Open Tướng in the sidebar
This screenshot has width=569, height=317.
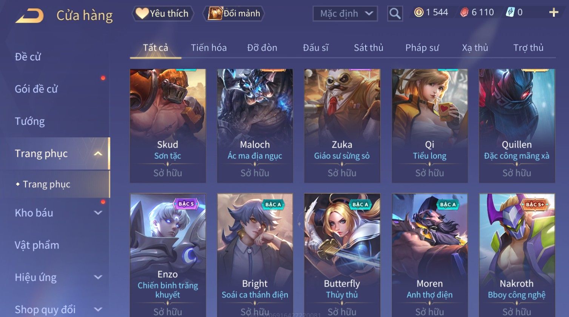30,122
